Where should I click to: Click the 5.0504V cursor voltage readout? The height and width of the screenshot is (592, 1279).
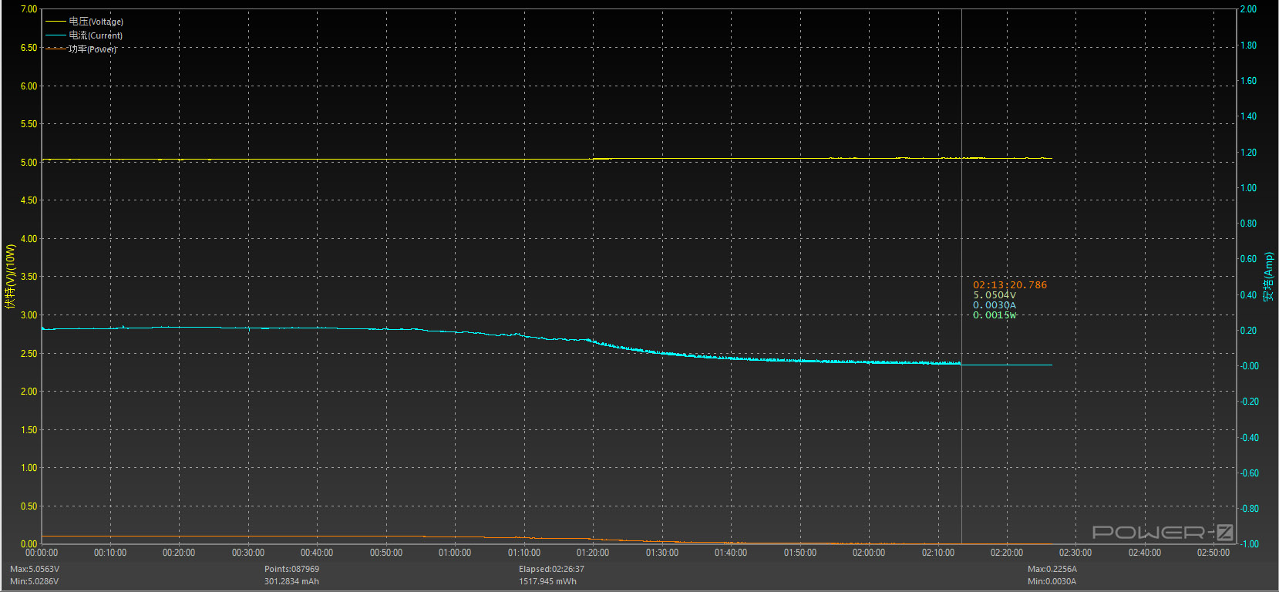pyautogui.click(x=995, y=295)
